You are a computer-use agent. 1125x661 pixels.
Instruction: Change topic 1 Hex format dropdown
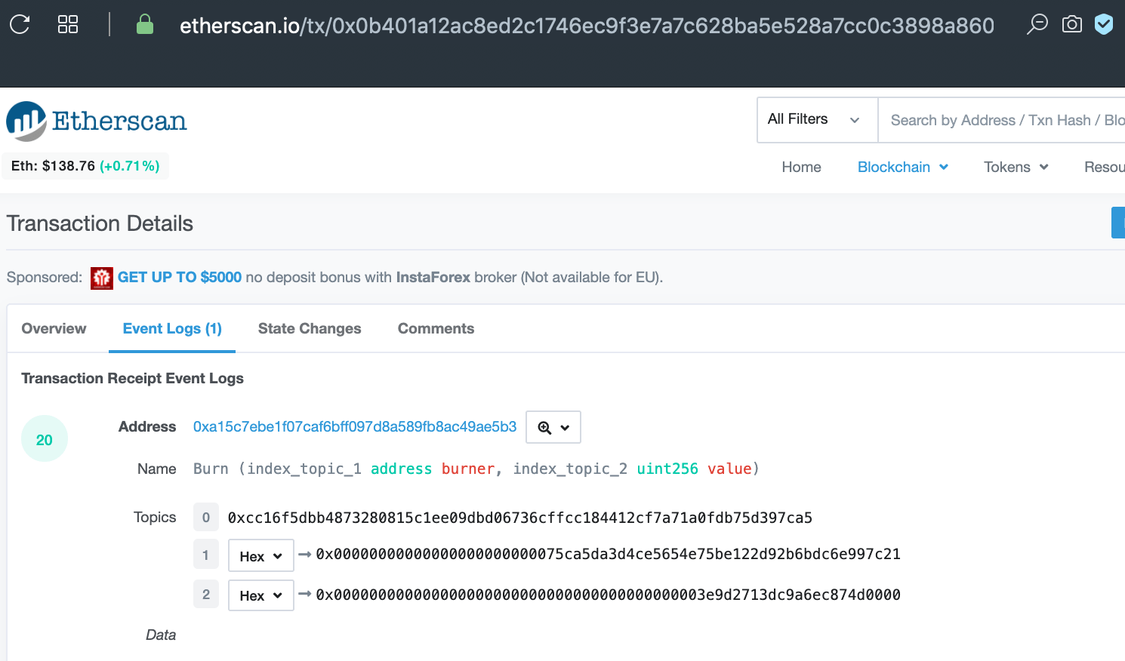260,556
